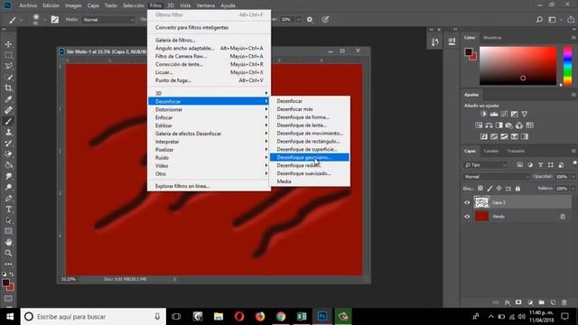Click the Levels adjustment icon
This screenshot has height=325, width=578.
tap(494, 115)
